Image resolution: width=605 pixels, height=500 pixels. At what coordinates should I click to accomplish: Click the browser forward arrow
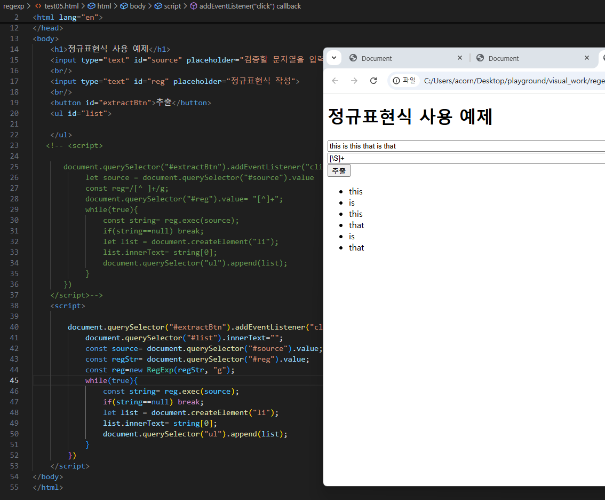click(354, 81)
